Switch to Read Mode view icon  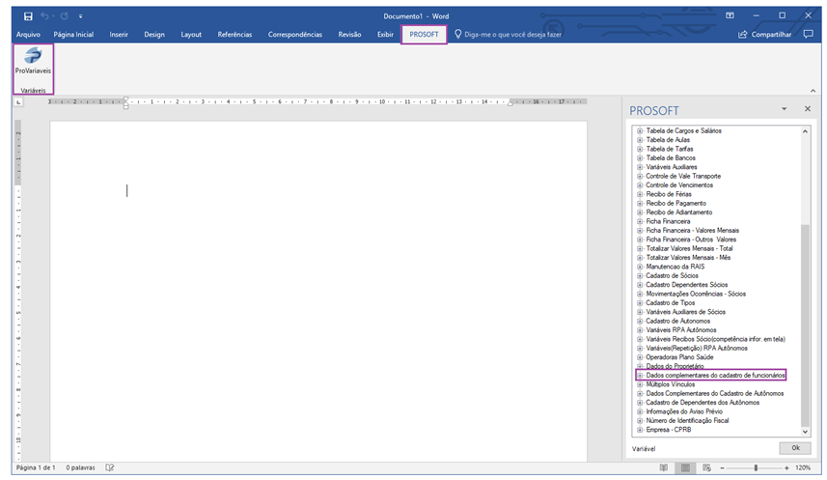[664, 467]
